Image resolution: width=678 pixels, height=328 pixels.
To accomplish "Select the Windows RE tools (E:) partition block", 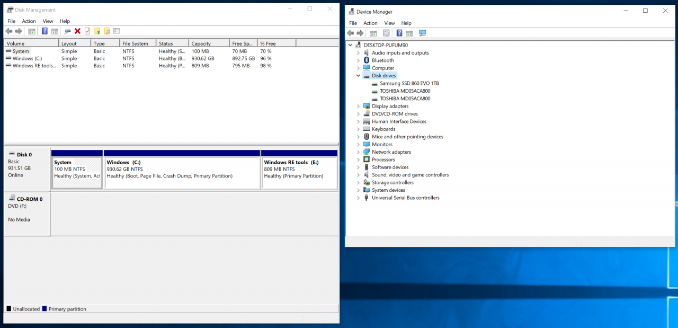I will click(x=299, y=170).
